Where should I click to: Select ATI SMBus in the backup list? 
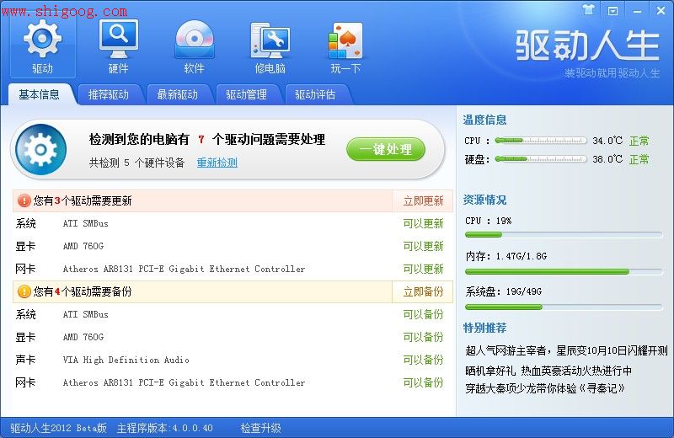(x=86, y=314)
